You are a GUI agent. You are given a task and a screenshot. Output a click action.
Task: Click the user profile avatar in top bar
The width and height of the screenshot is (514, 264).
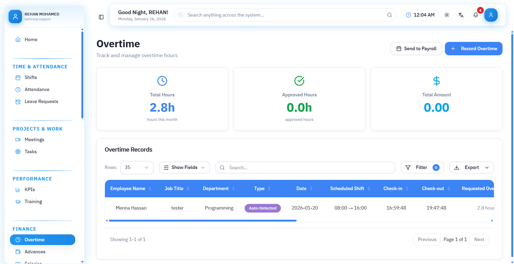coord(491,15)
